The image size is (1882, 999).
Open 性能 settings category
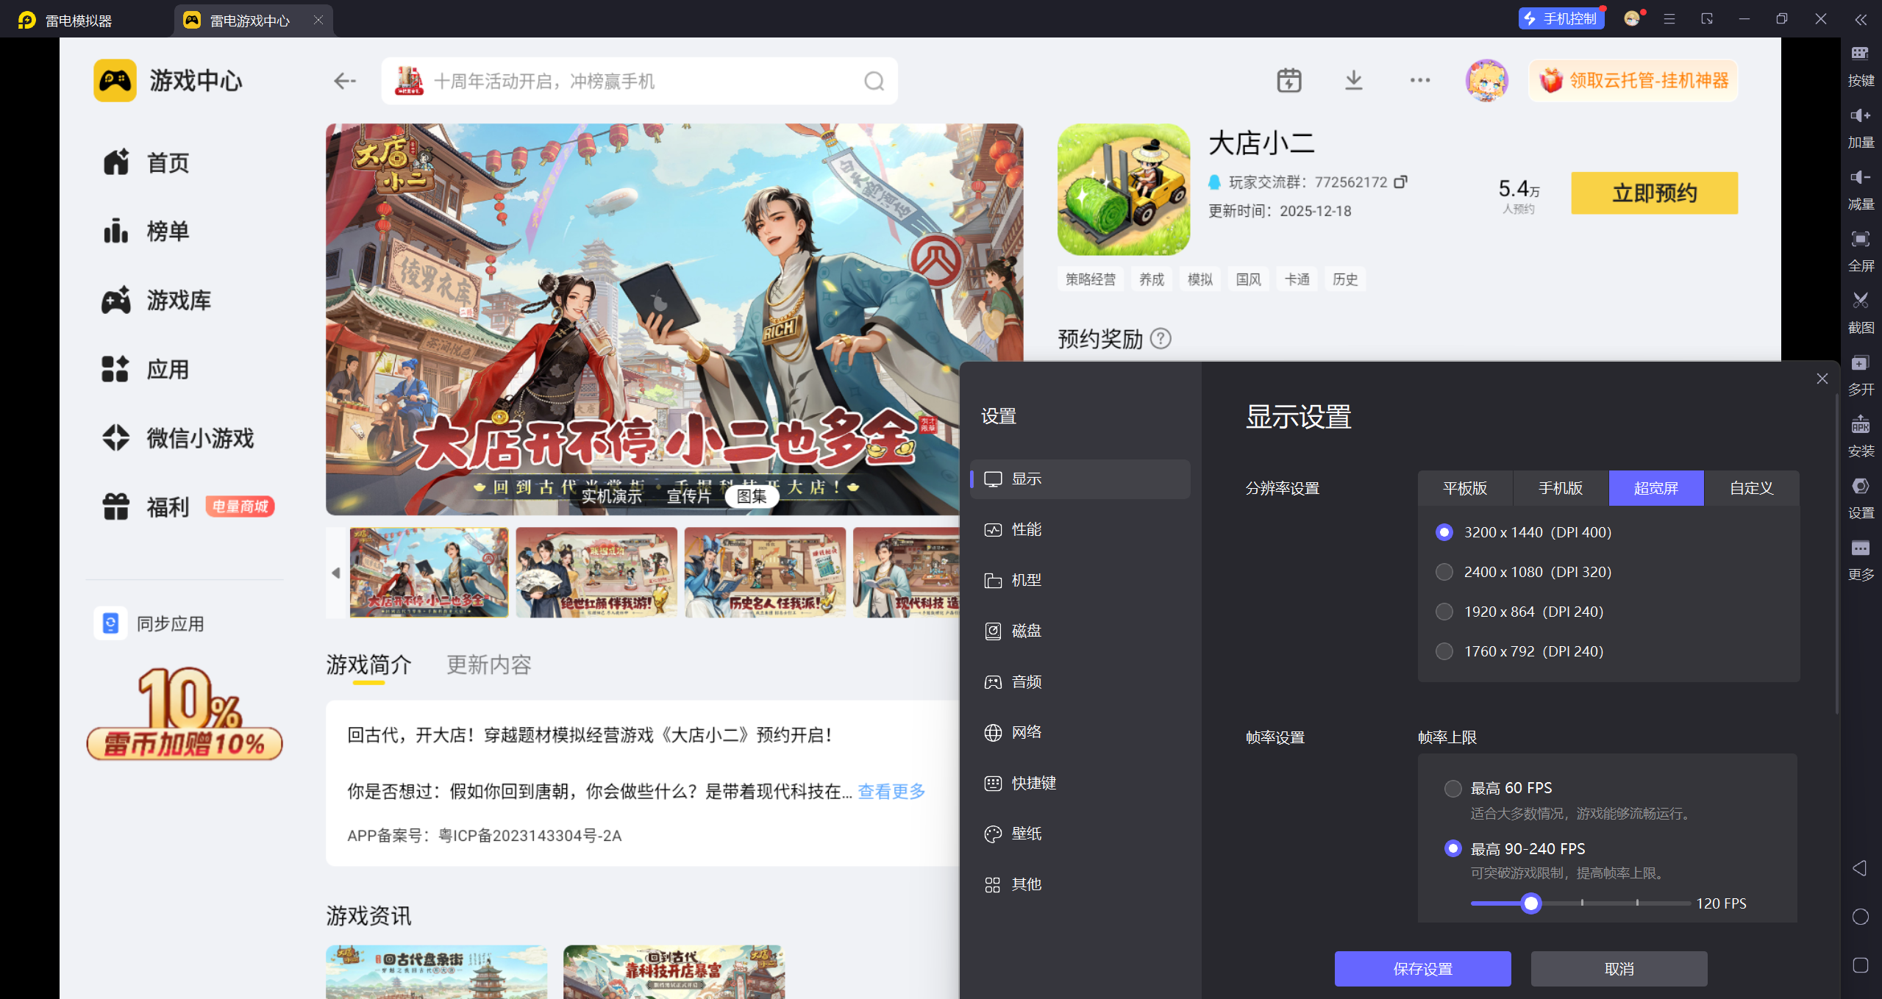pyautogui.click(x=1025, y=529)
